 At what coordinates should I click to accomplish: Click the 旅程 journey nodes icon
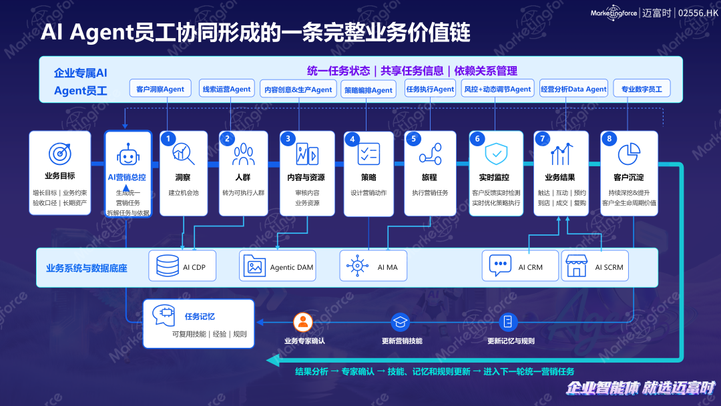click(430, 154)
